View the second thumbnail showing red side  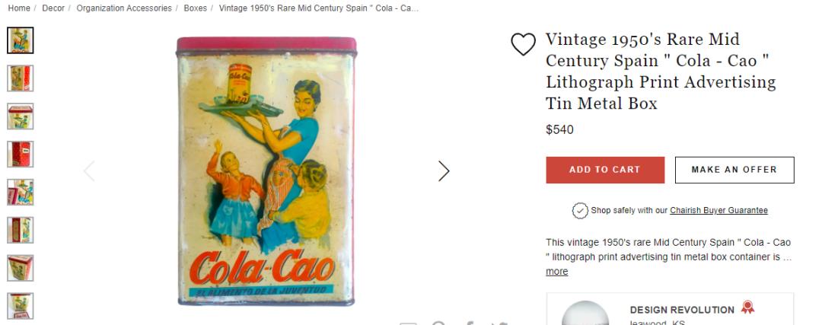pyautogui.click(x=21, y=78)
